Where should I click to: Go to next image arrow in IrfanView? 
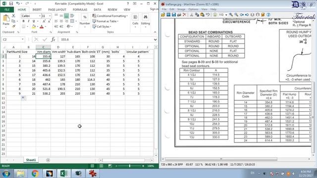(247, 15)
